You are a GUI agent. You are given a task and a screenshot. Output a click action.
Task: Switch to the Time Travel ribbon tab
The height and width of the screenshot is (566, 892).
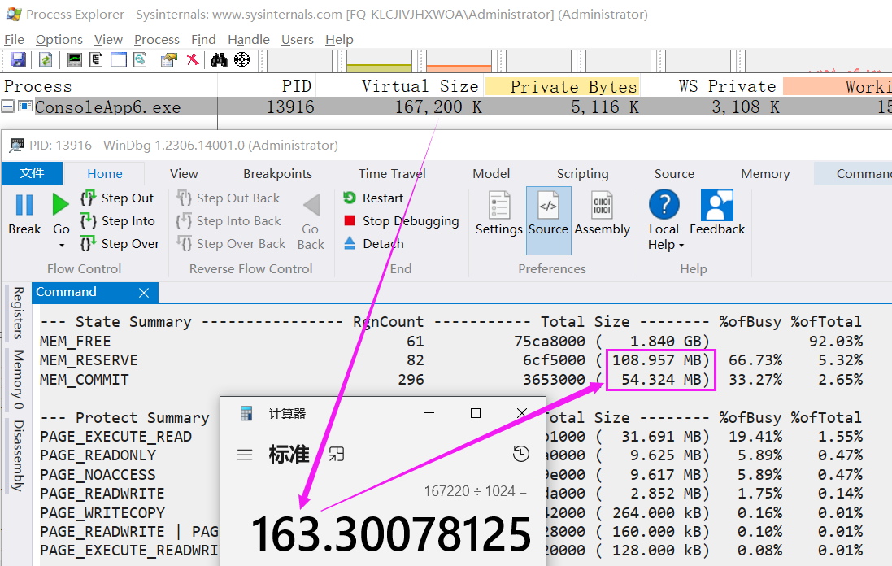pos(392,173)
